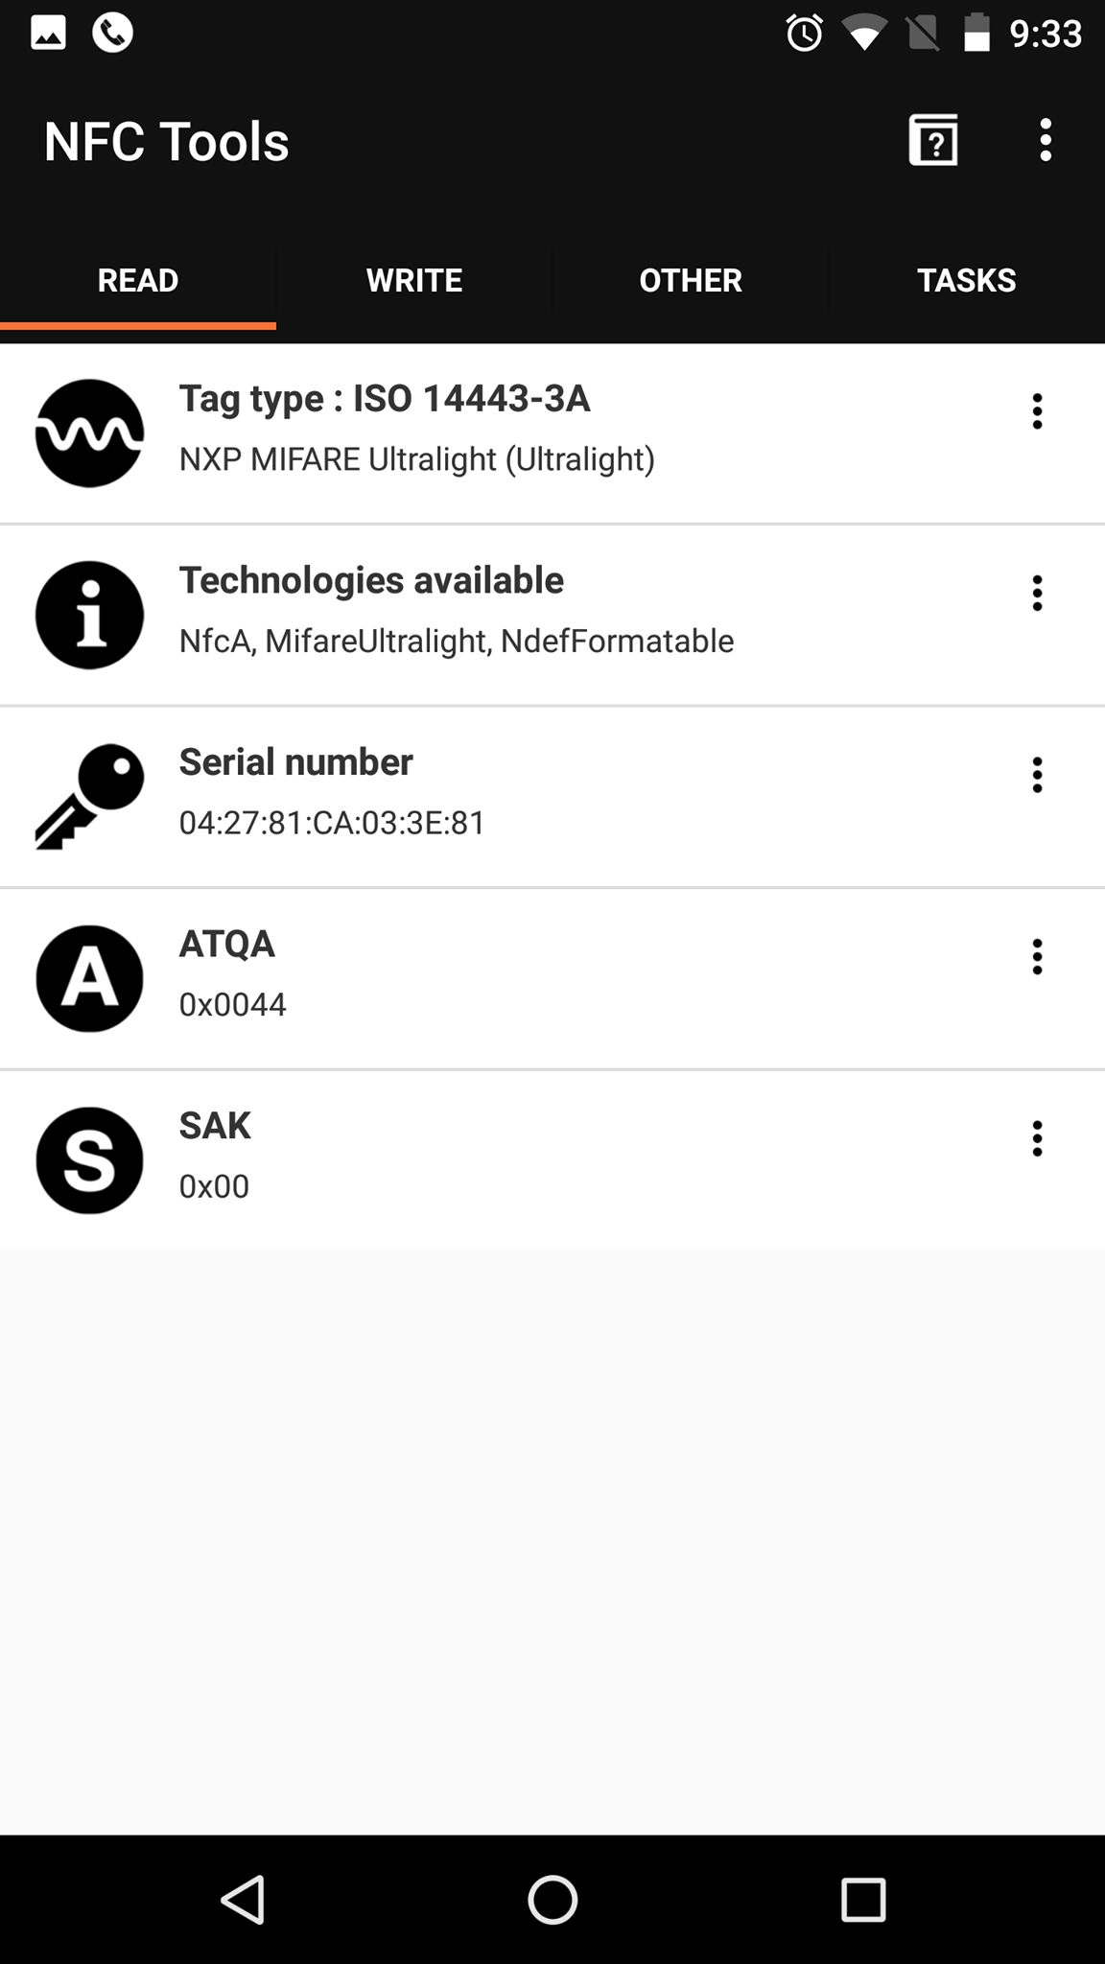Select the READ tab

pyautogui.click(x=138, y=281)
